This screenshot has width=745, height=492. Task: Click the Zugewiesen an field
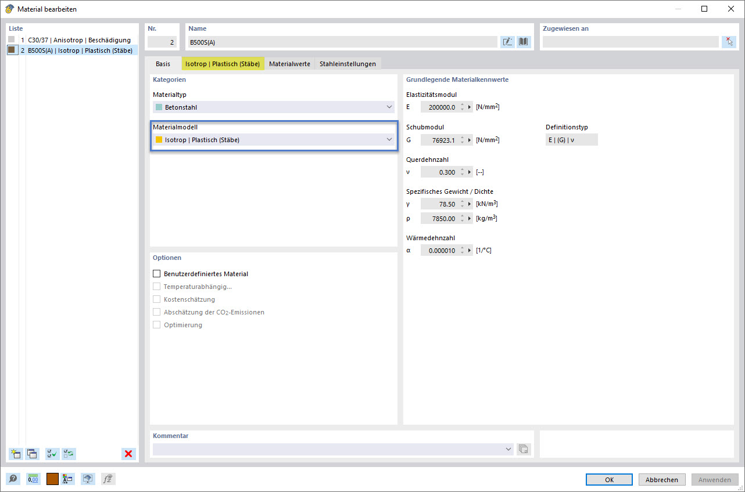631,42
